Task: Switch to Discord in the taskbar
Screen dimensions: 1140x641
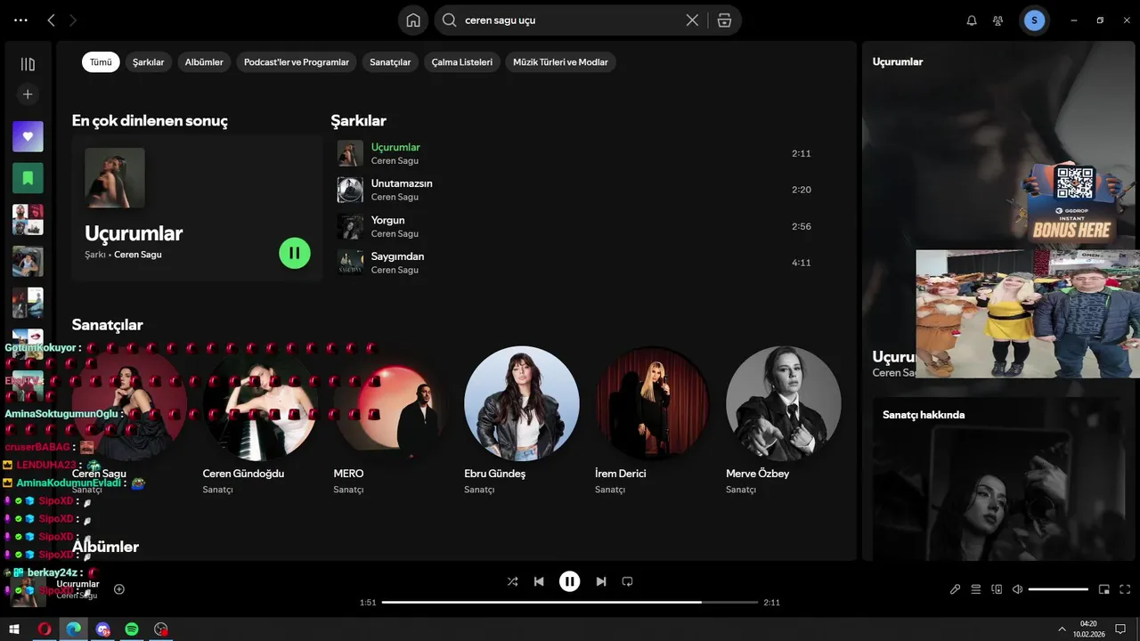Action: point(103,629)
